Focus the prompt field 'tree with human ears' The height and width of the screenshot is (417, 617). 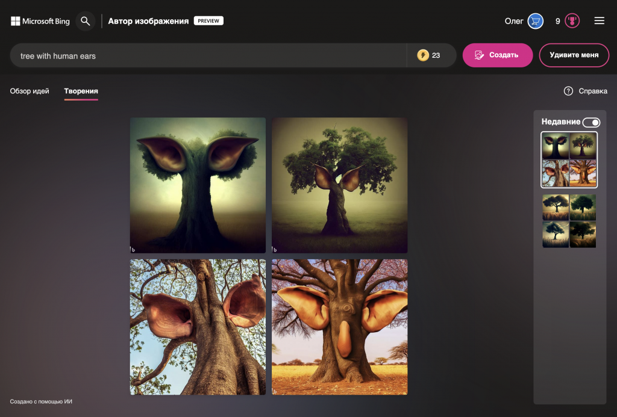coord(208,55)
